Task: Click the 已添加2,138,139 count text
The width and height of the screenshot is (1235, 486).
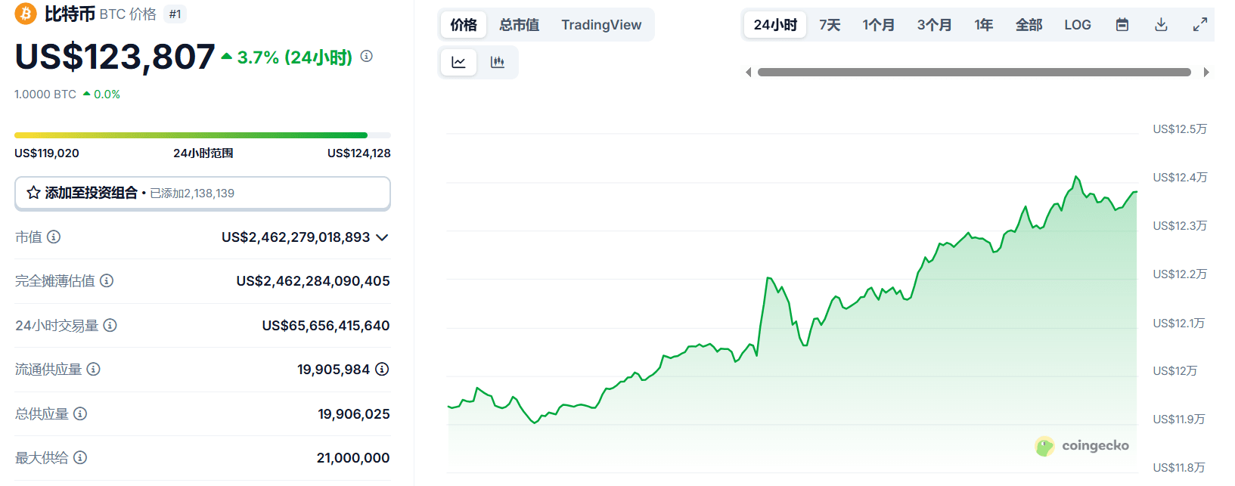Action: point(192,193)
